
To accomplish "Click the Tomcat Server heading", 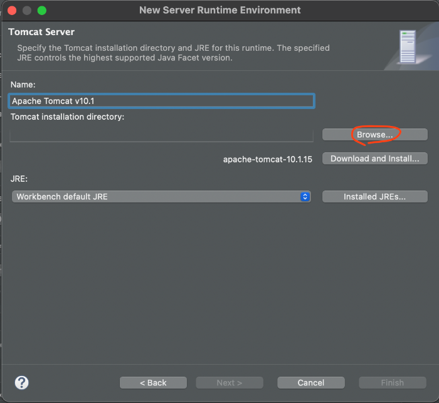I will 41,32.
